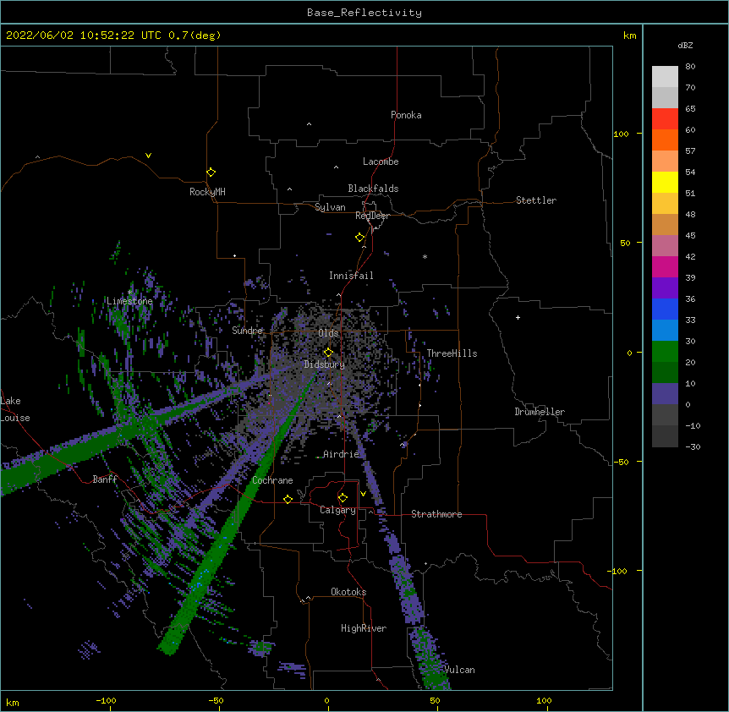Screen dimensions: 729x712
Task: Click the -100 tick on the bottom axis
Action: pyautogui.click(x=107, y=700)
